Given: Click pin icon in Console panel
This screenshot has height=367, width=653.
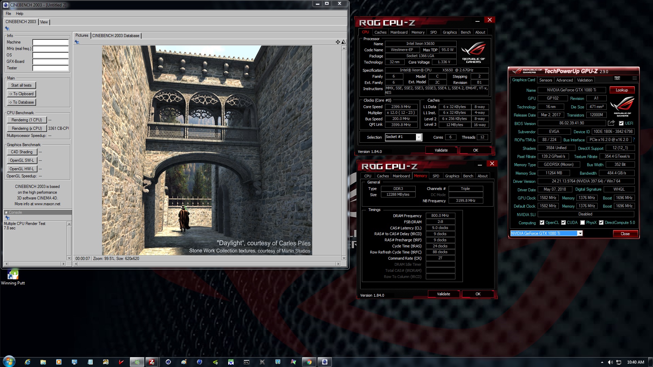Looking at the screenshot, I should [x=7, y=218].
